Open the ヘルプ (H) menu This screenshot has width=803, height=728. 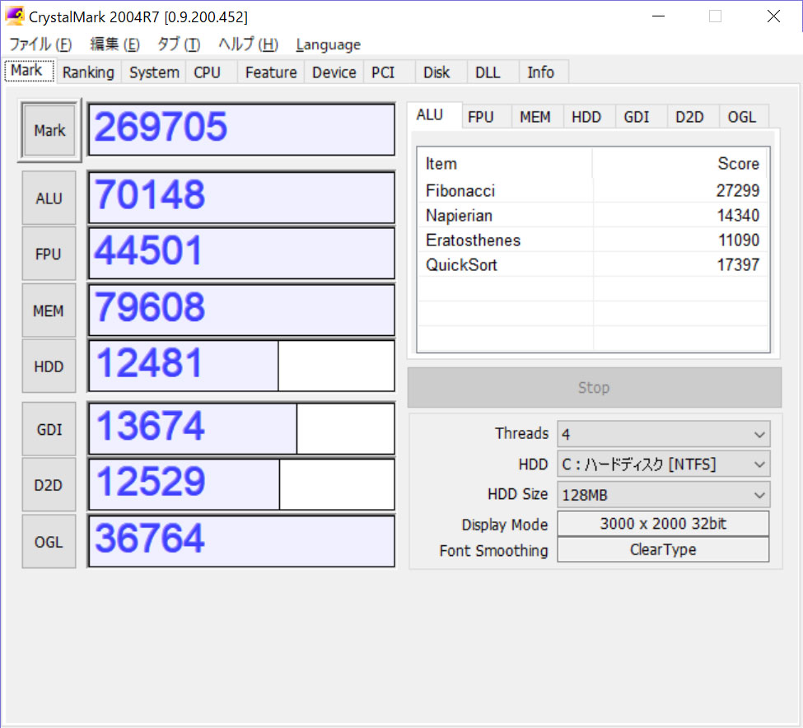point(248,44)
